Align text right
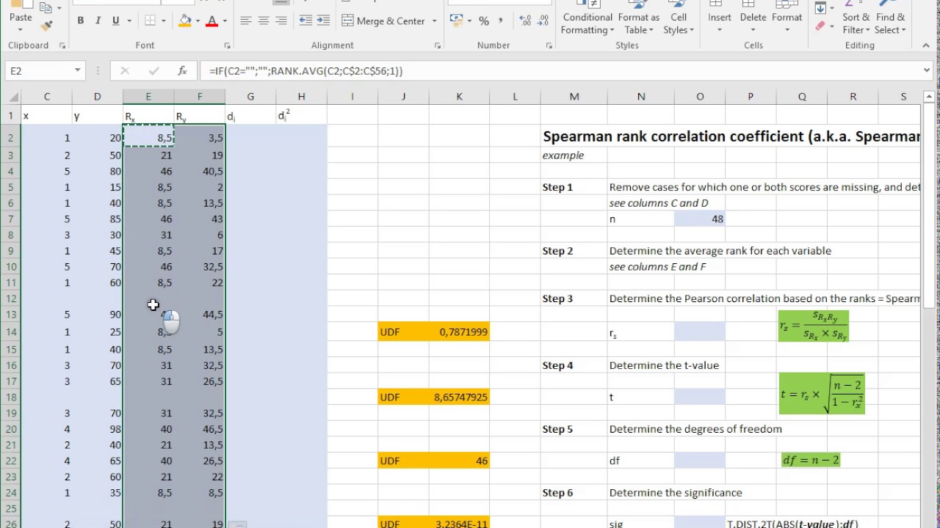This screenshot has height=528, width=940. [x=281, y=21]
